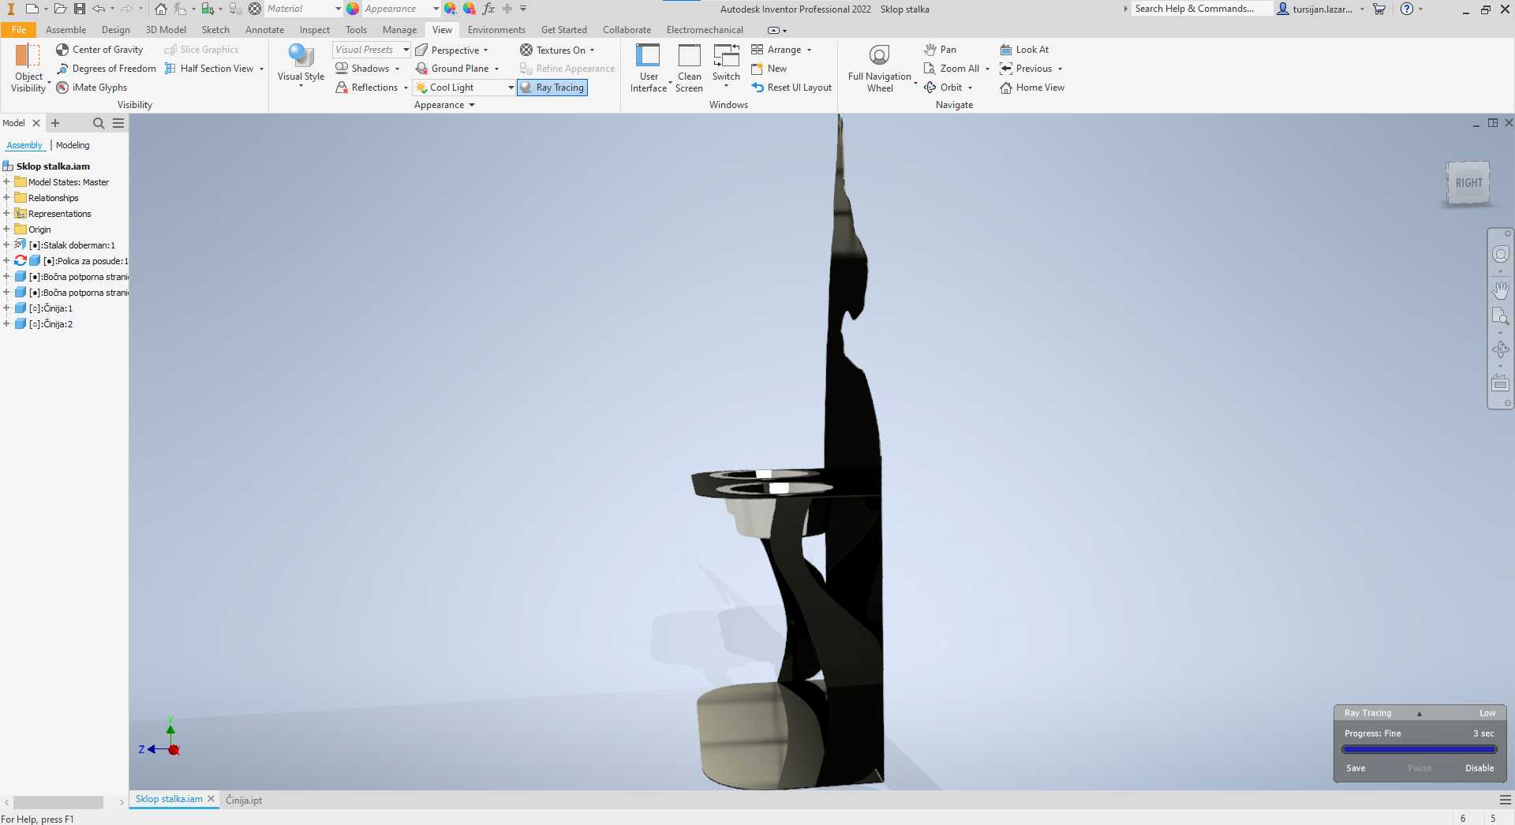Click the Look At tool
The image size is (1515, 825).
pyautogui.click(x=1024, y=50)
